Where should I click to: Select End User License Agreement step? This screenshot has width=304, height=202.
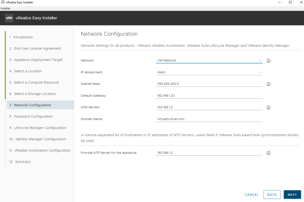[37, 48]
